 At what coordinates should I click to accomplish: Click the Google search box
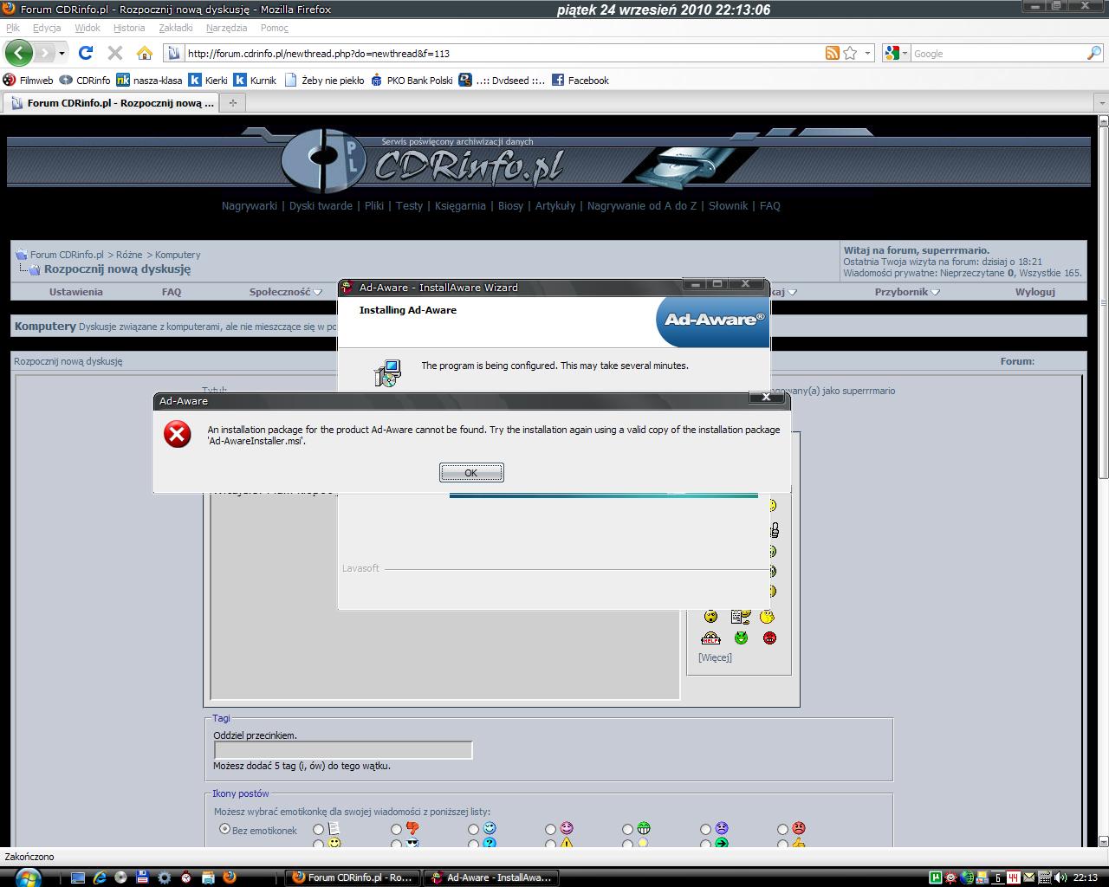point(998,53)
